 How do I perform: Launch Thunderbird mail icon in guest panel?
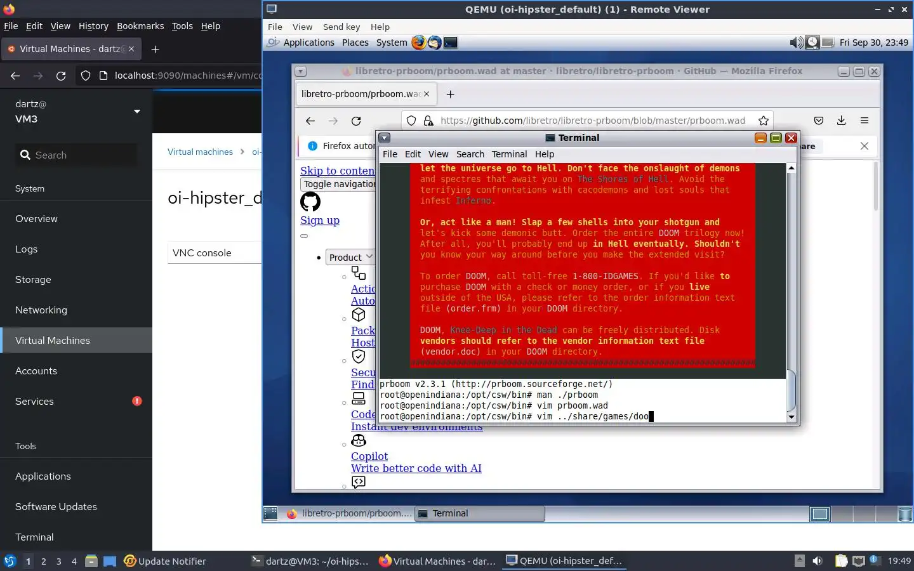[x=435, y=43]
